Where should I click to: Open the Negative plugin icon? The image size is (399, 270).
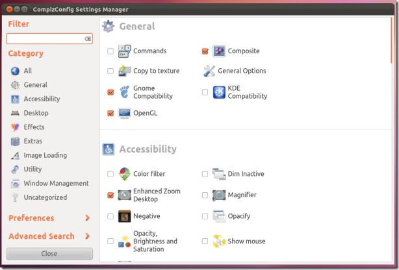coord(124,216)
